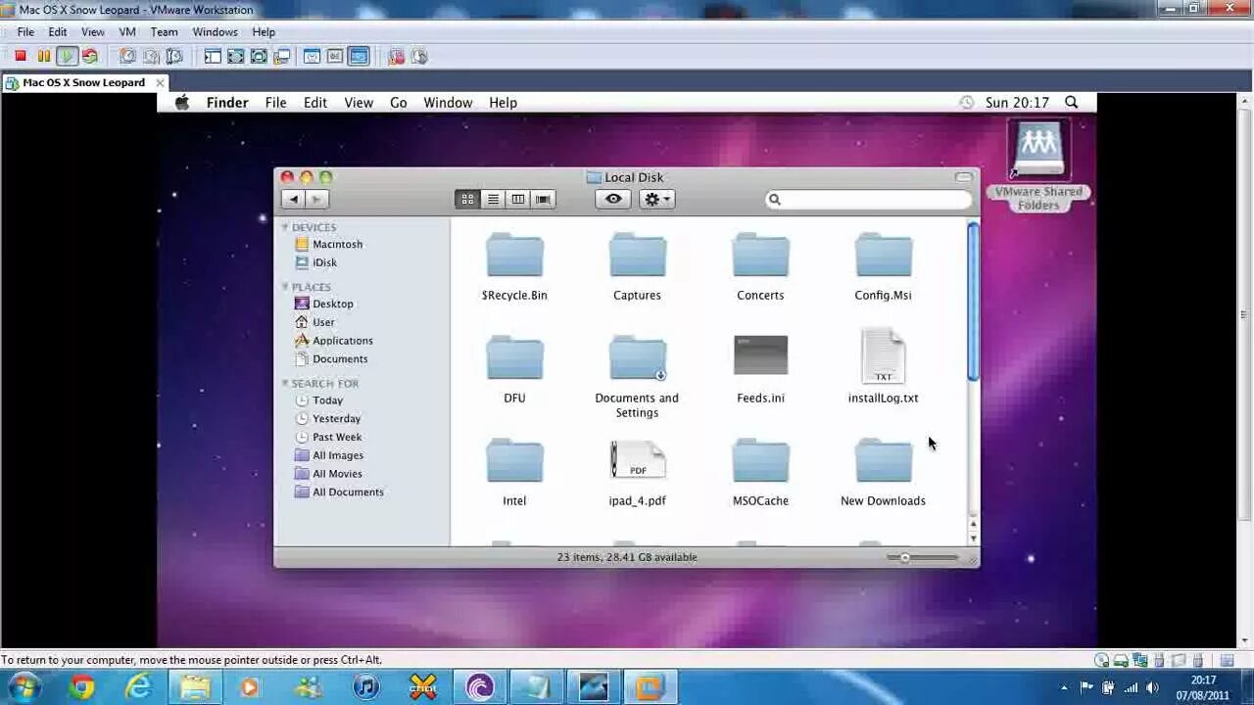Image resolution: width=1254 pixels, height=705 pixels.
Task: Click the Finder back arrow button
Action: pyautogui.click(x=293, y=199)
